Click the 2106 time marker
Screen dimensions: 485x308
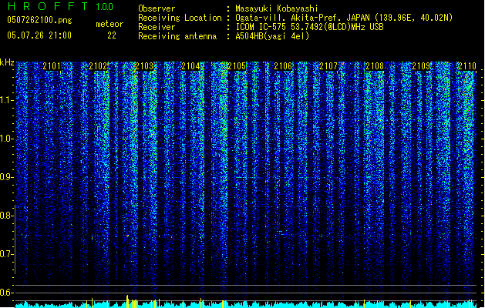click(283, 66)
